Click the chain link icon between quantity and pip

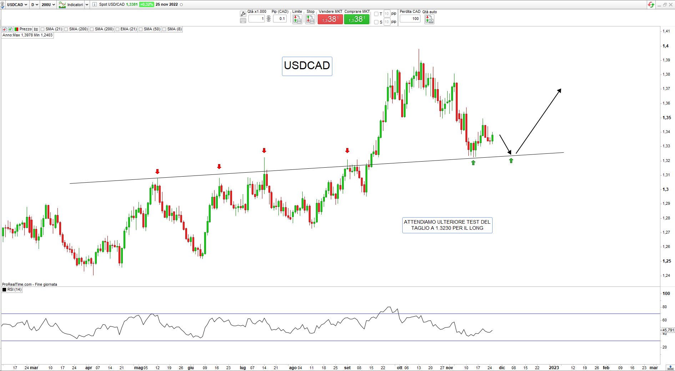tap(269, 19)
